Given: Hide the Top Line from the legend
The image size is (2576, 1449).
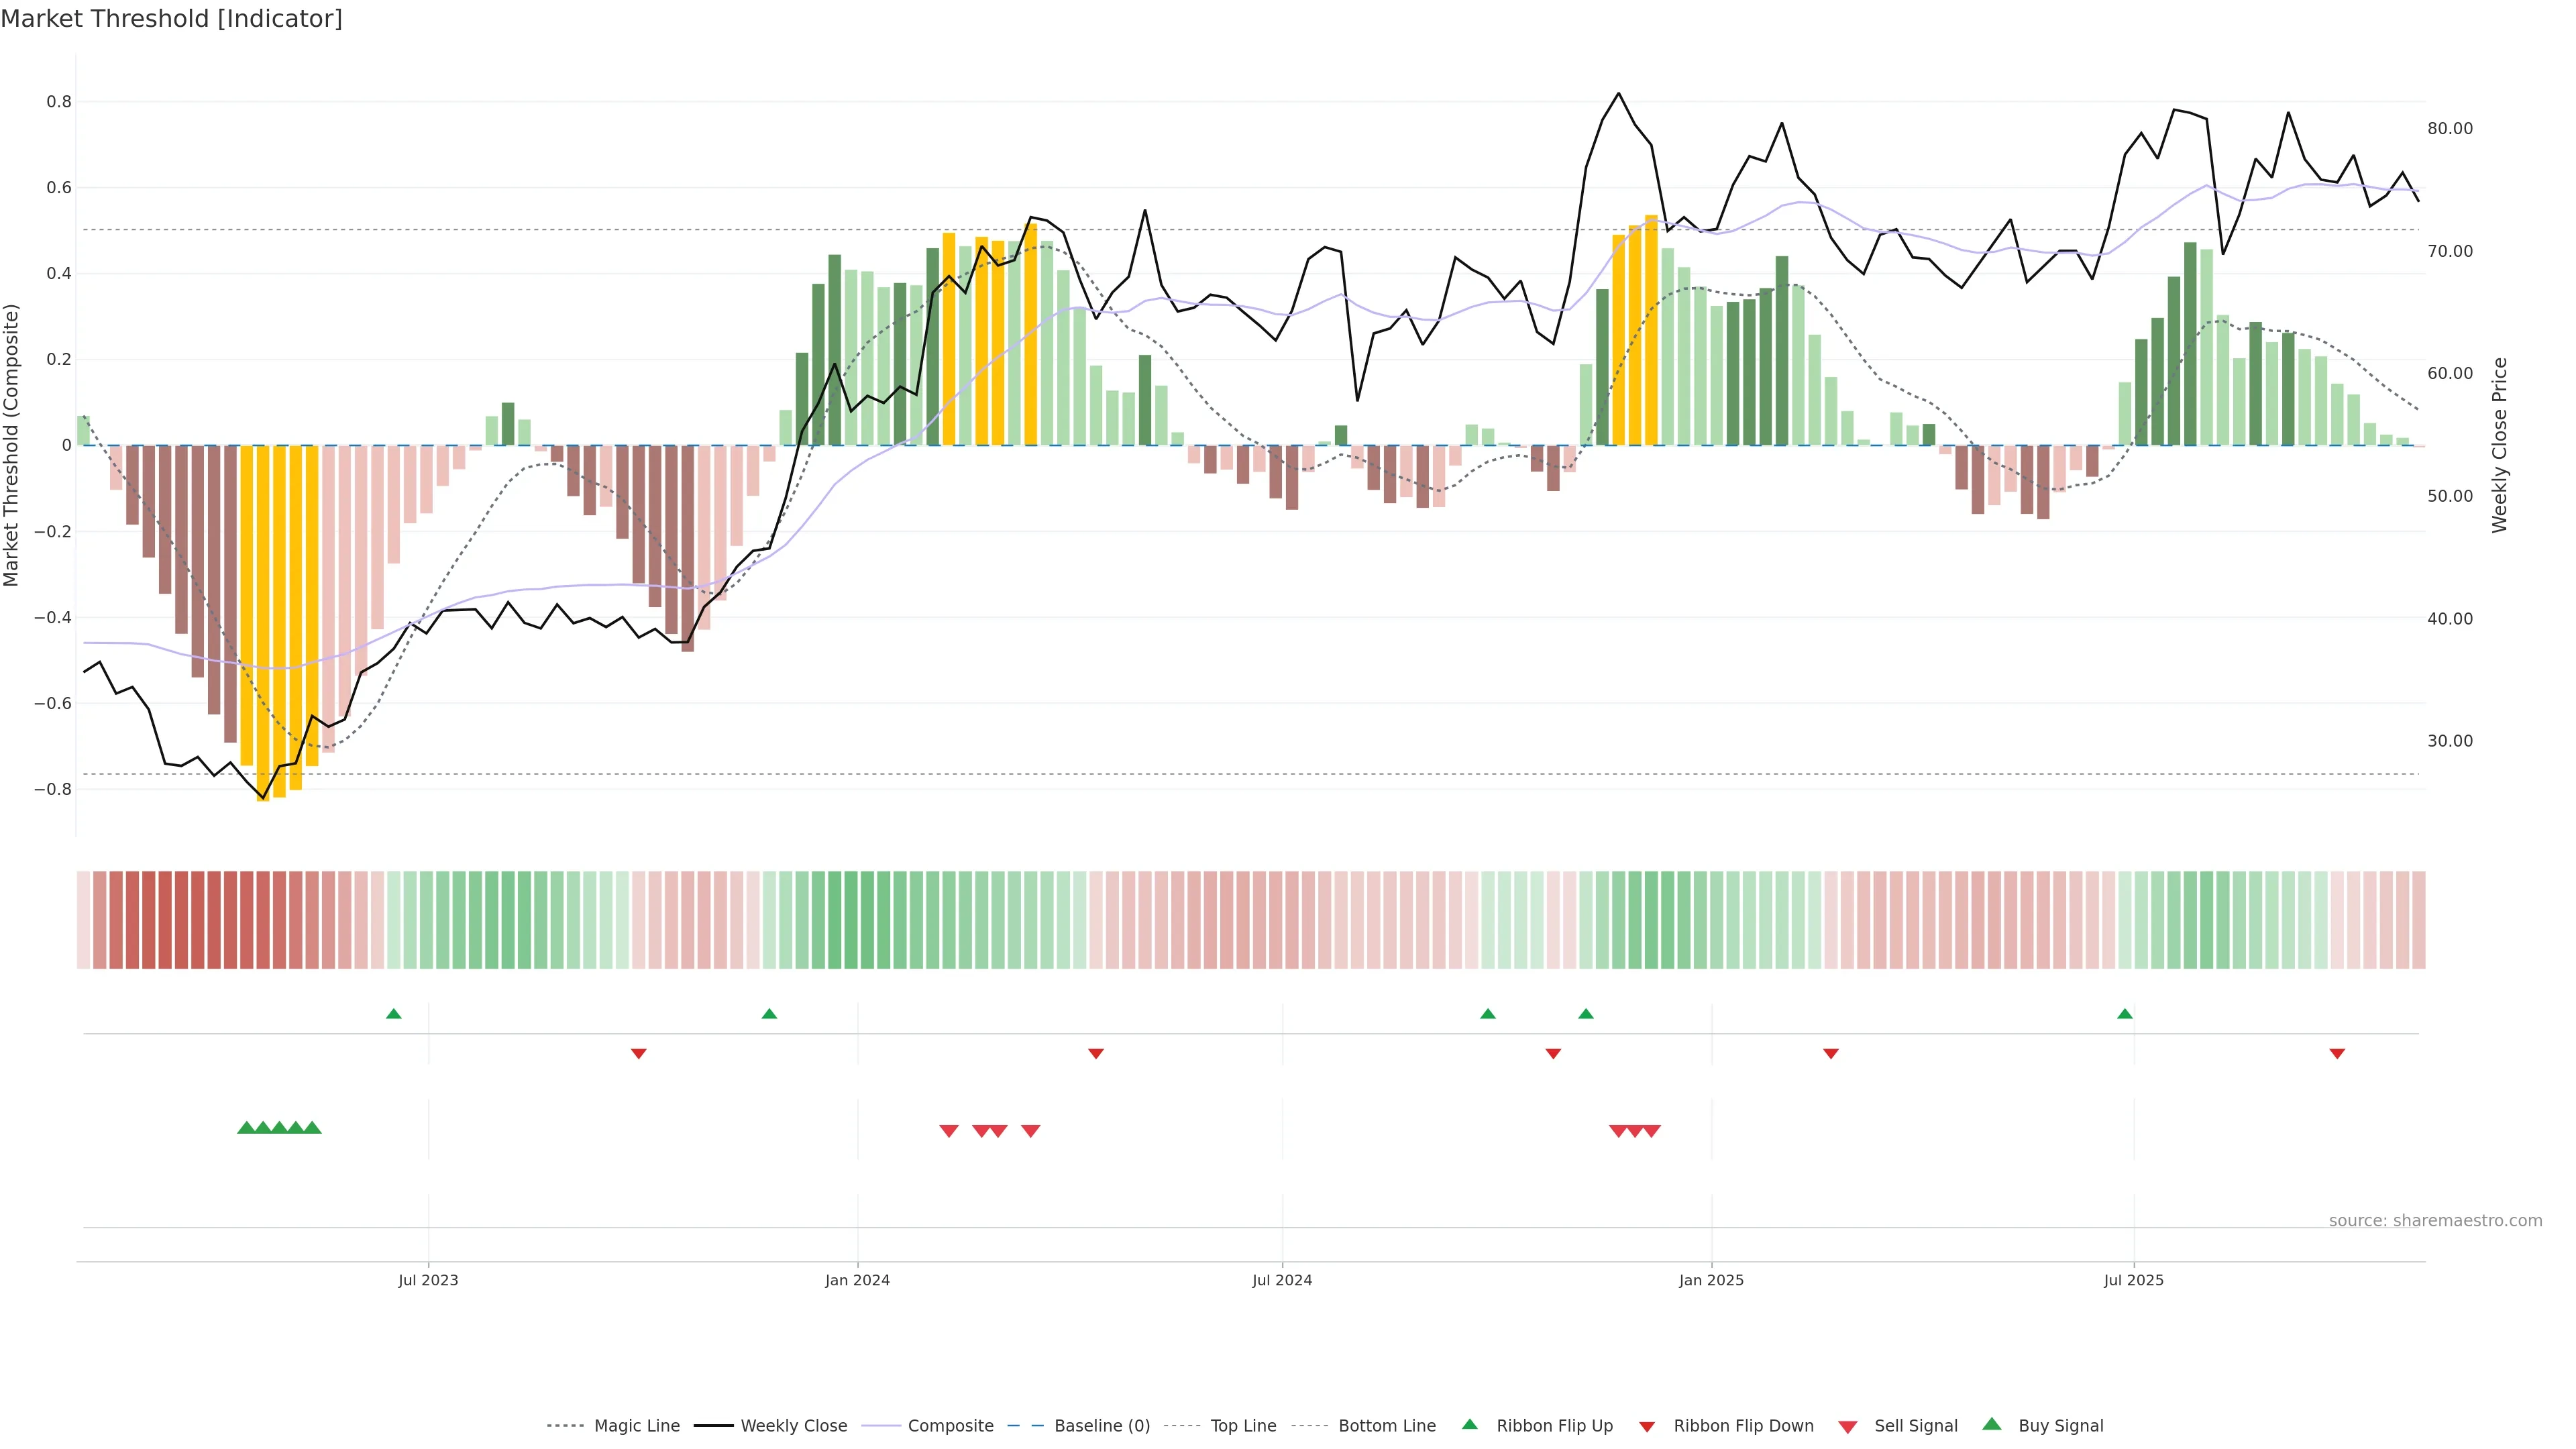Looking at the screenshot, I should pos(1243,1426).
